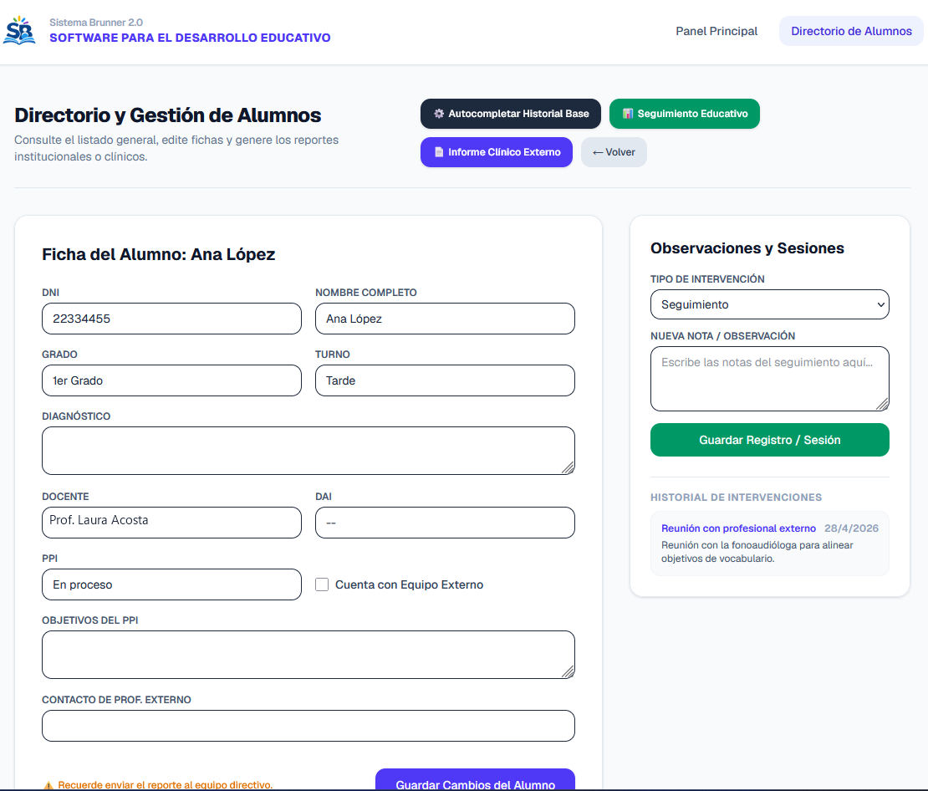Open Seguimiento Educativo report

685,114
